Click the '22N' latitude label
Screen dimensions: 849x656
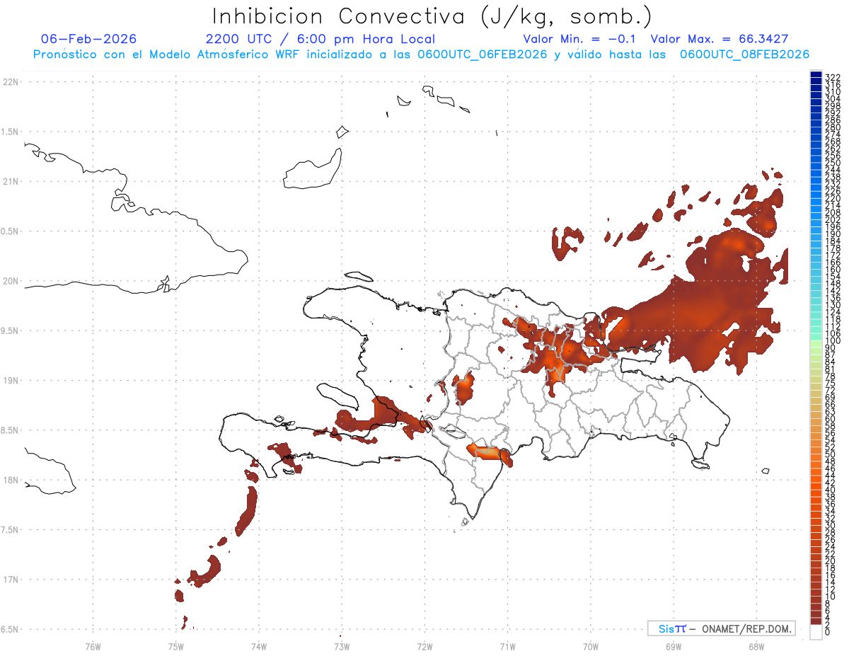11,82
